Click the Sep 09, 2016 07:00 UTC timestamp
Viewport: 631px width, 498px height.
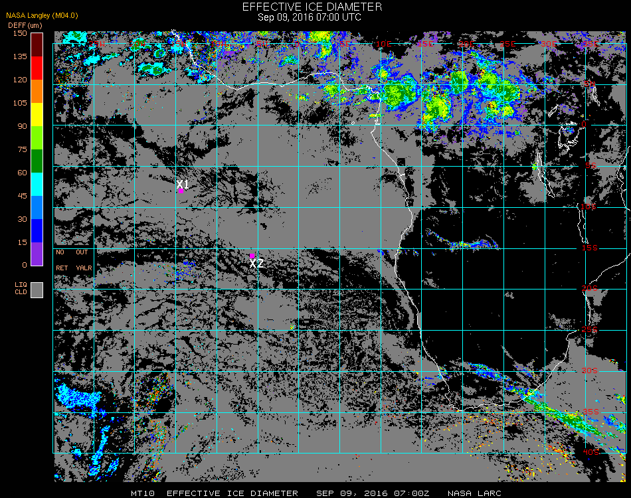pyautogui.click(x=310, y=17)
